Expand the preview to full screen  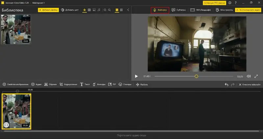pyautogui.click(x=256, y=76)
